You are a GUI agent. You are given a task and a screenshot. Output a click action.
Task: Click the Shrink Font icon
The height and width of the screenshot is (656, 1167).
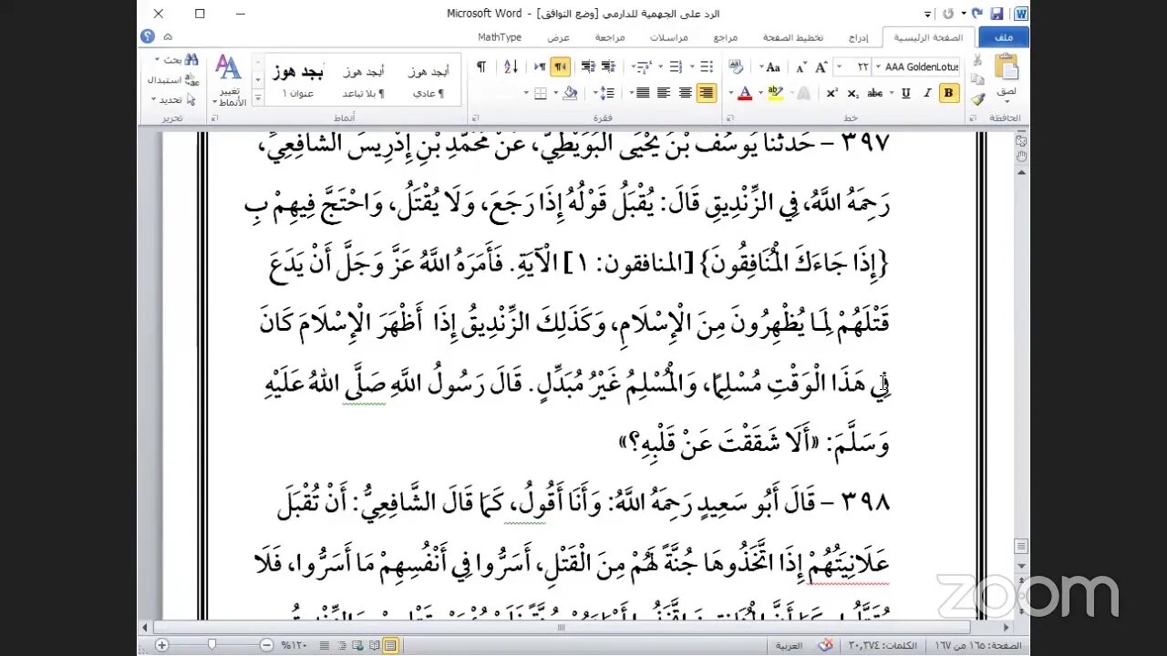801,67
